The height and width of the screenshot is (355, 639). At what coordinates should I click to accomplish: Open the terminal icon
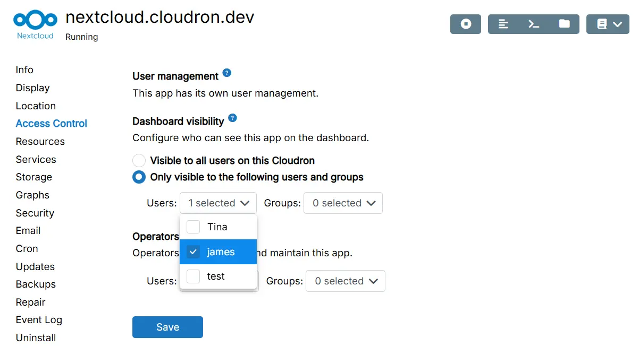pyautogui.click(x=533, y=24)
